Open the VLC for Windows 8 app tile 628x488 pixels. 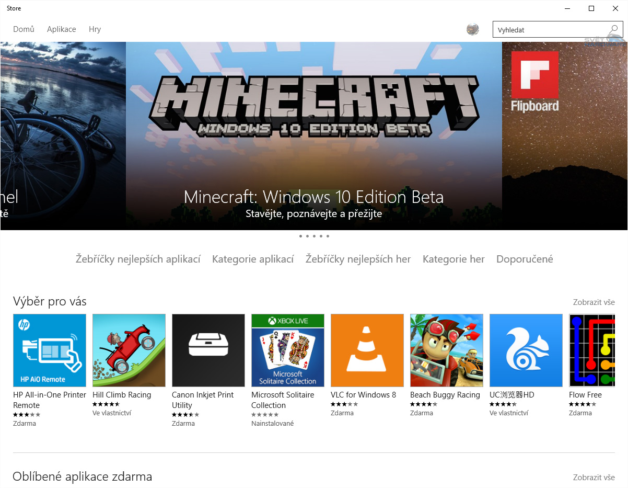click(x=367, y=350)
